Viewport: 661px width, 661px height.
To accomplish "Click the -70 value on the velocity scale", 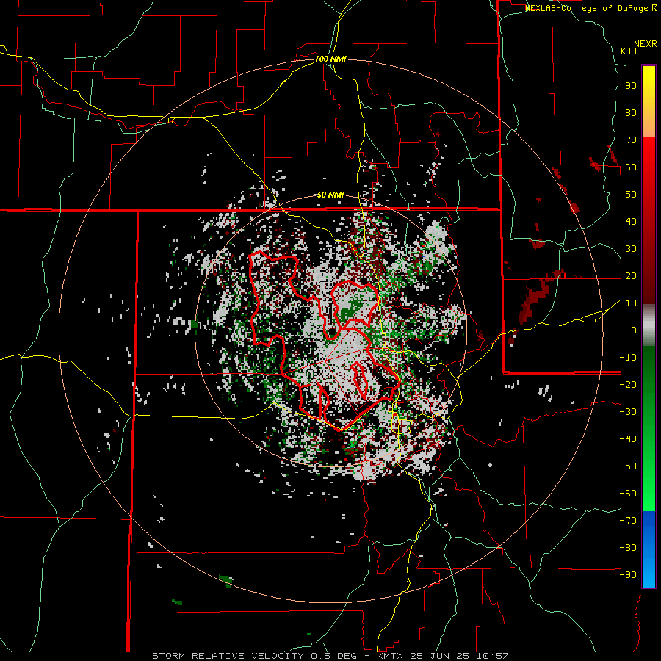I will click(628, 521).
